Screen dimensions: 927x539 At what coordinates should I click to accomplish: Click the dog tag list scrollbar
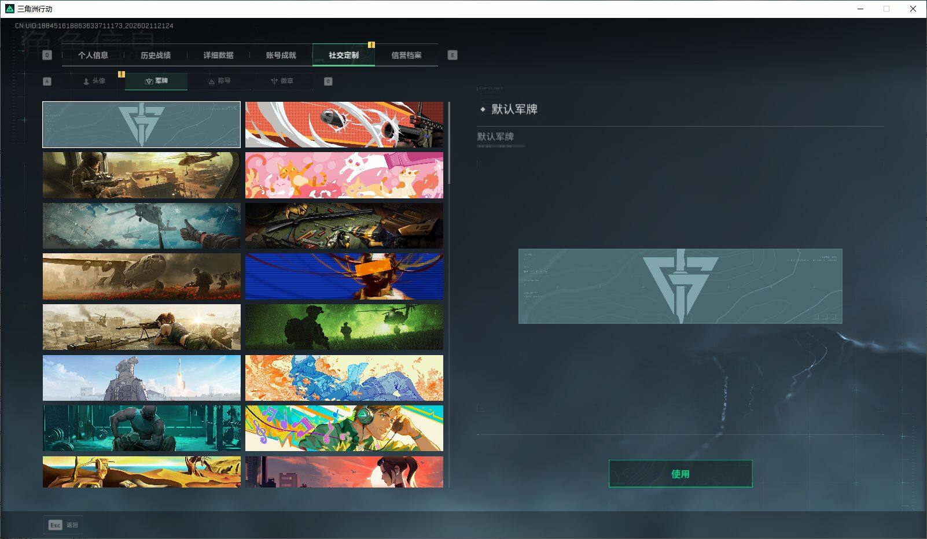click(x=449, y=143)
